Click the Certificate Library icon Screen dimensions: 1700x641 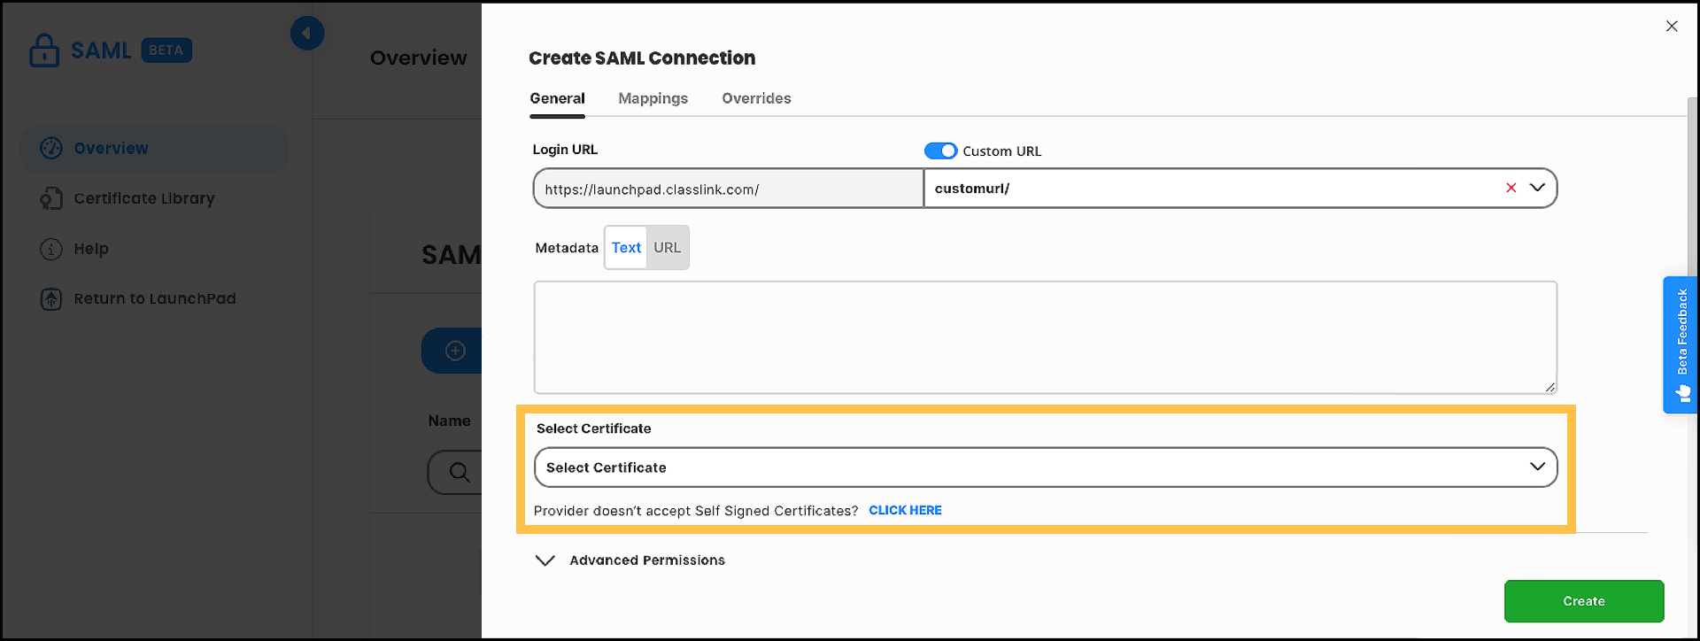coord(51,198)
